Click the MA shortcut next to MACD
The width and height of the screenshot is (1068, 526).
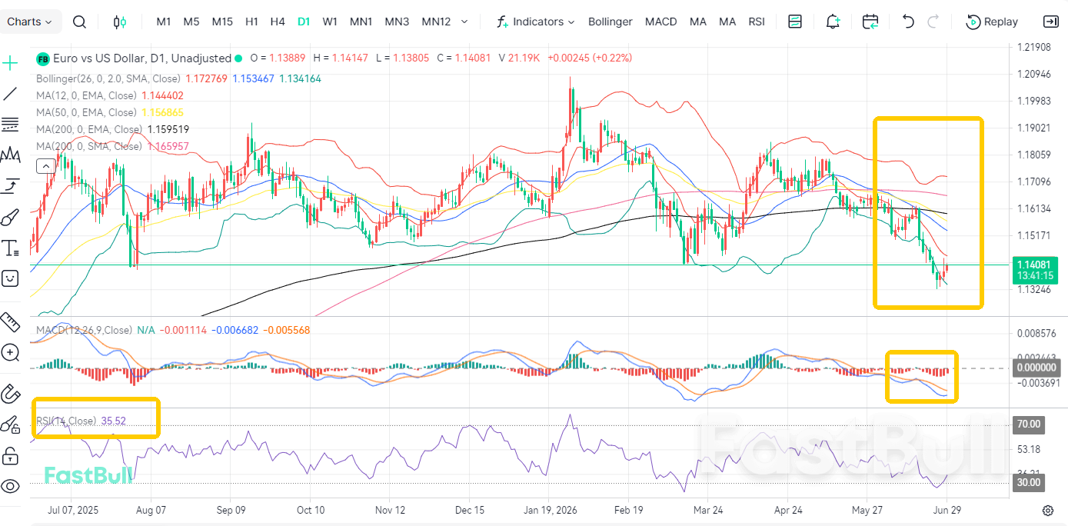click(x=698, y=22)
